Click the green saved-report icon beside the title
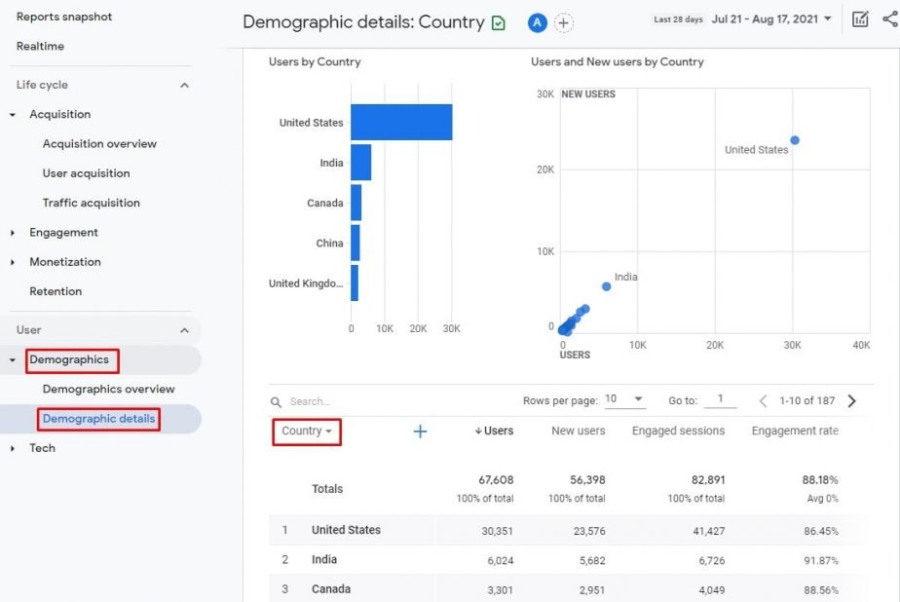This screenshot has height=602, width=900. point(498,21)
